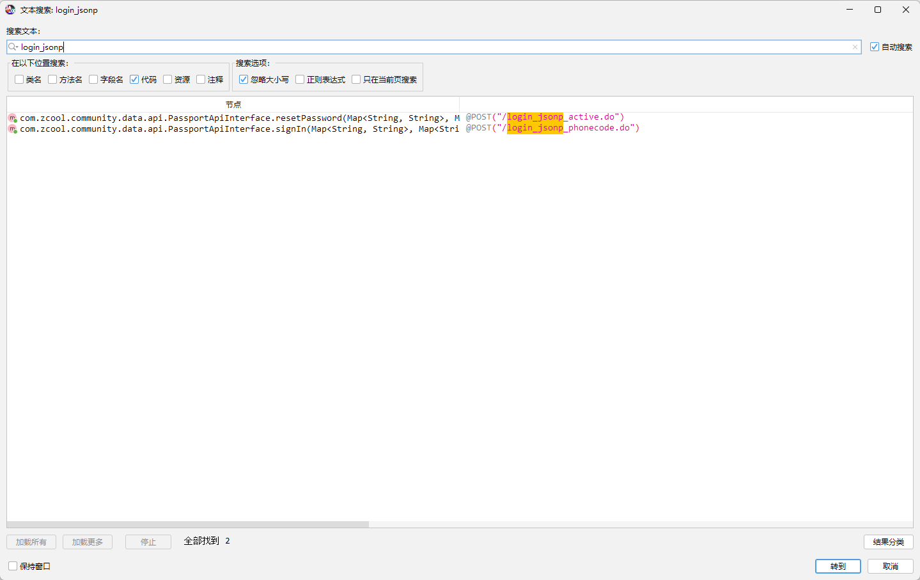Toggle the 字段名 checkbox

click(93, 79)
